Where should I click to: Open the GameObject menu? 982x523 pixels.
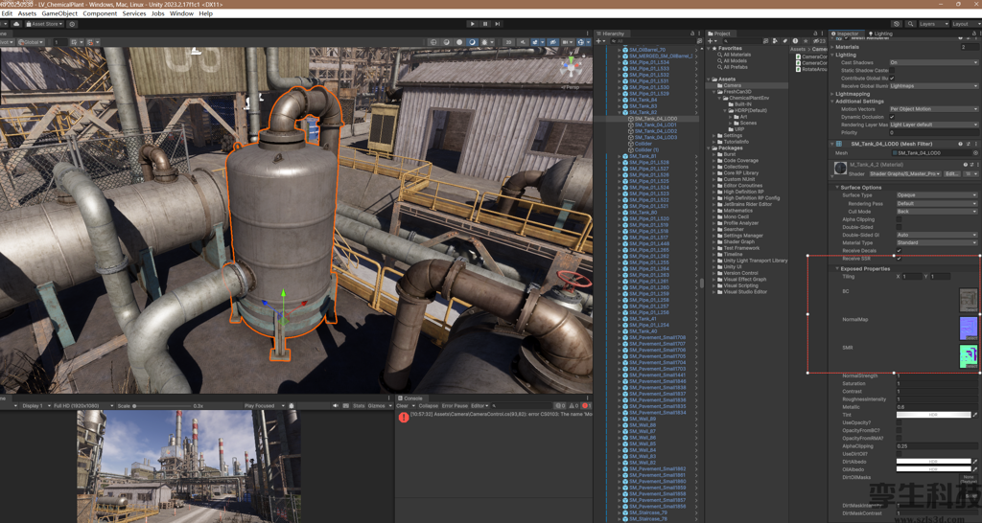[x=59, y=13]
